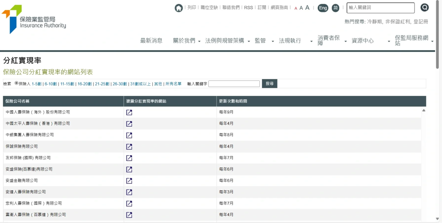Screen dimensions: 442x223
Task: Switch to Simplified Chinese with 簡 toggle
Action: (336, 8)
